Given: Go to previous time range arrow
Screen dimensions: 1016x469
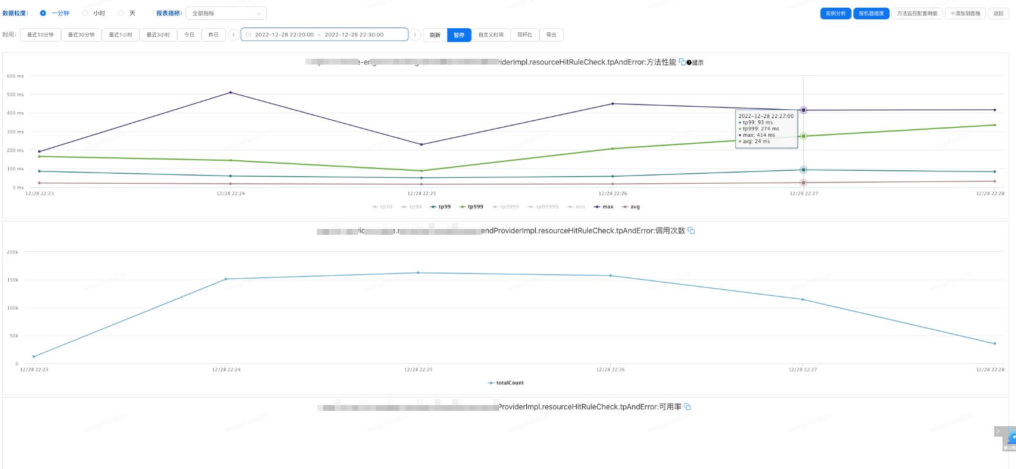Looking at the screenshot, I should (x=233, y=35).
